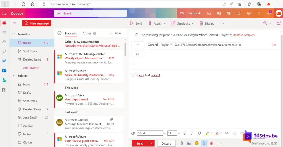
Task: Open the Outlook app launcher waffle icon
Action: 4,13
